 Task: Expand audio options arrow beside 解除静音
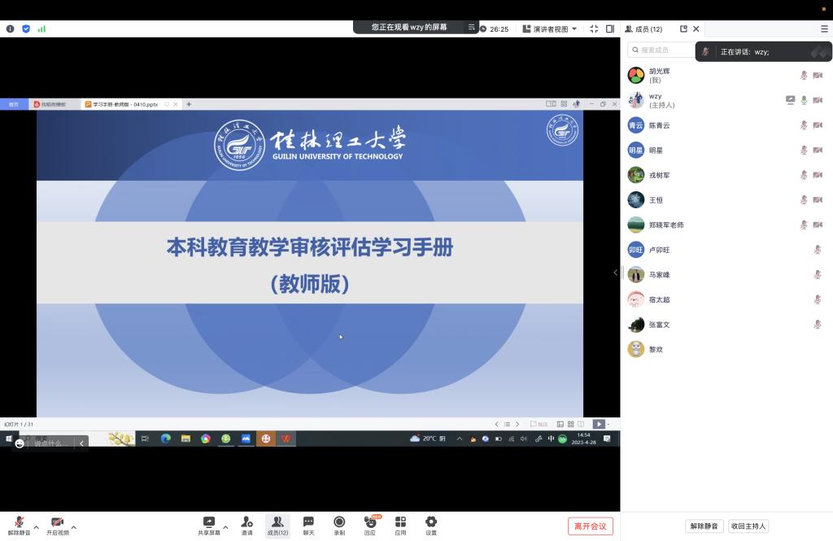[x=36, y=527]
